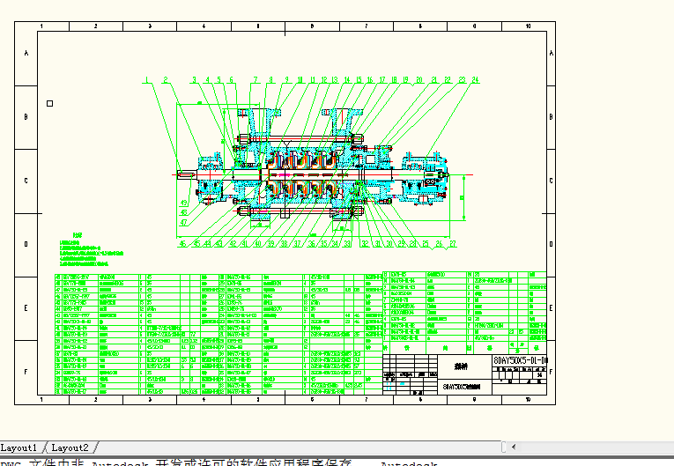Screen dimensions: 674x466
Task: Select part callout number 48
Action: point(183,212)
